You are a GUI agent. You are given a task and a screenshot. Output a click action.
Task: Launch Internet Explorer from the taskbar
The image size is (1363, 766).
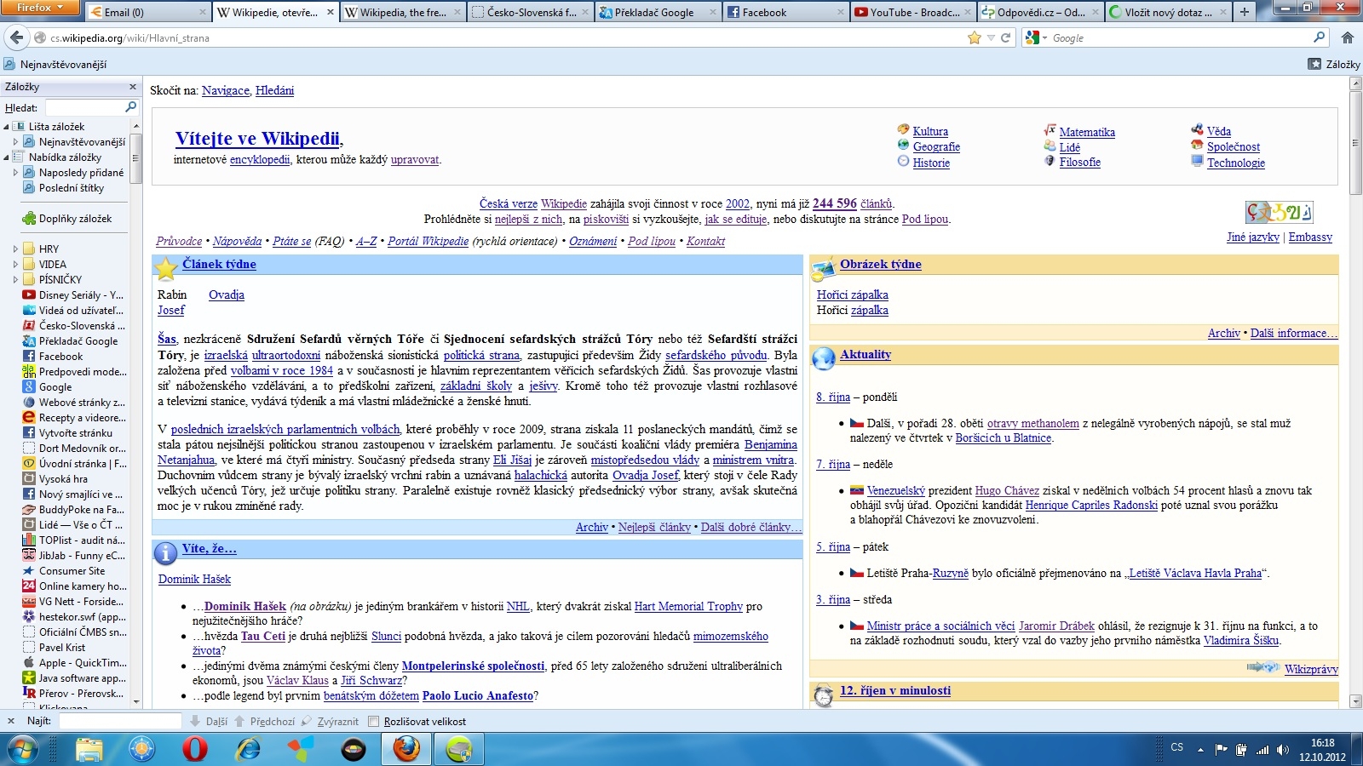click(248, 749)
